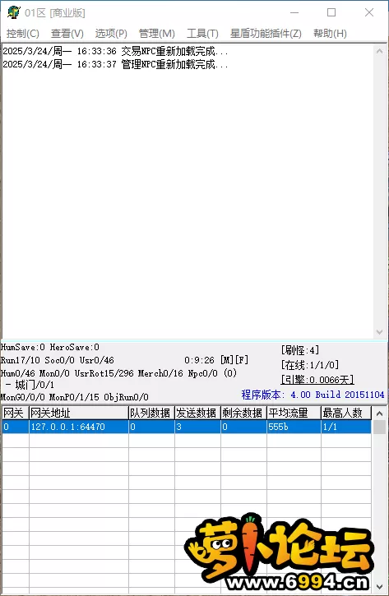
Task: Open the 控制(C) menu
Action: [23, 34]
